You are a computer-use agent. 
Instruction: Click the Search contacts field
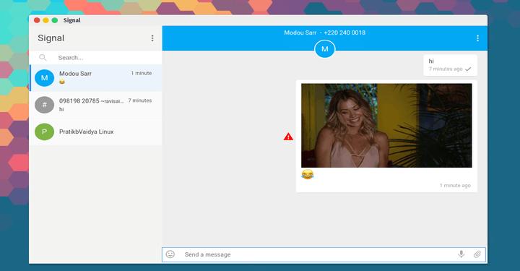click(x=95, y=58)
